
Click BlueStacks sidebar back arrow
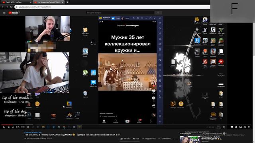pos(160,122)
